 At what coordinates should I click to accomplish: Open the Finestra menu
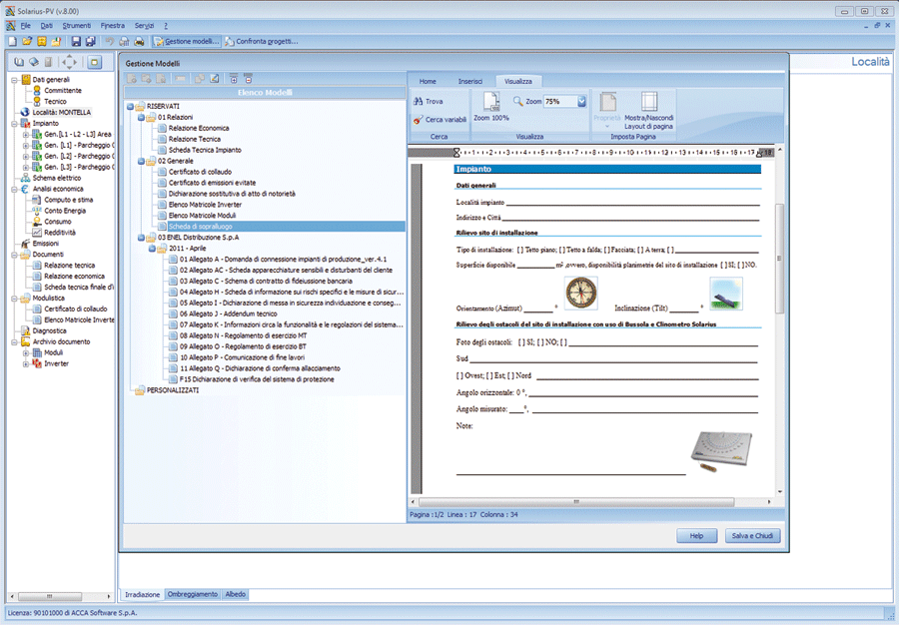pyautogui.click(x=112, y=26)
